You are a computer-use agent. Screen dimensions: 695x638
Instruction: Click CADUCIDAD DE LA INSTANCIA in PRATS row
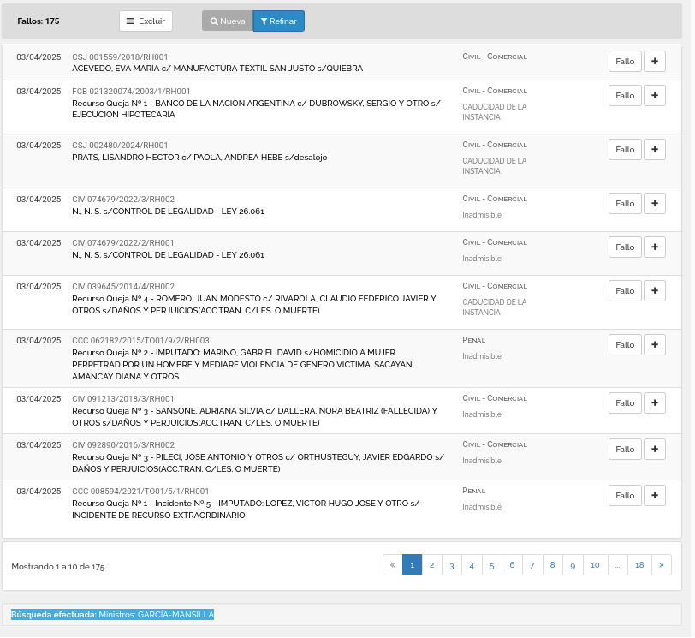coord(495,166)
